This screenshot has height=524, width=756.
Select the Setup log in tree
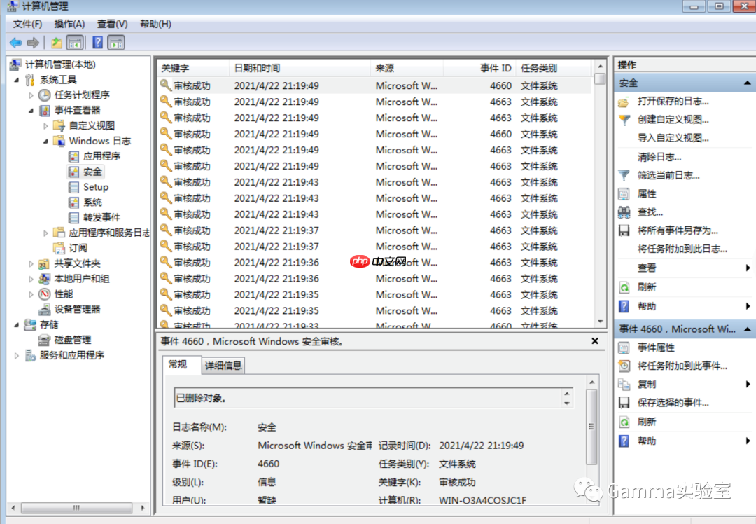coord(95,187)
